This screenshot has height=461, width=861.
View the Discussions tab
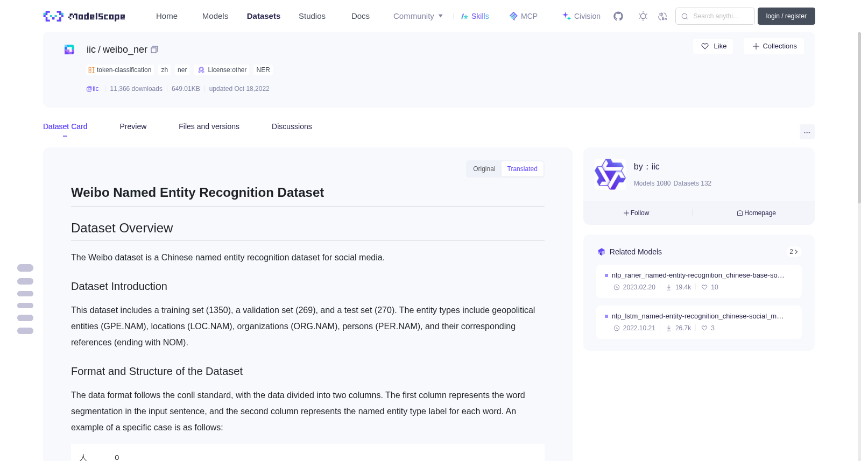click(x=292, y=126)
